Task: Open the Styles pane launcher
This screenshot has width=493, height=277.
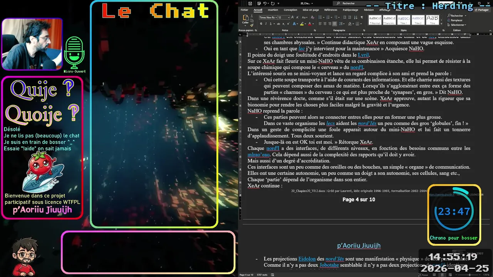Action: pyautogui.click(x=443, y=30)
